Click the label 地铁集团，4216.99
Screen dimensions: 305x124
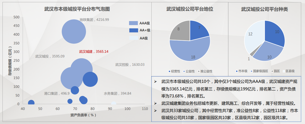[94, 19]
